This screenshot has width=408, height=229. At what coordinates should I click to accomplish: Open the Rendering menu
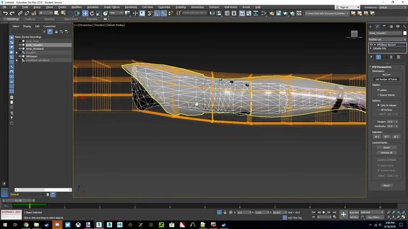tap(131, 7)
